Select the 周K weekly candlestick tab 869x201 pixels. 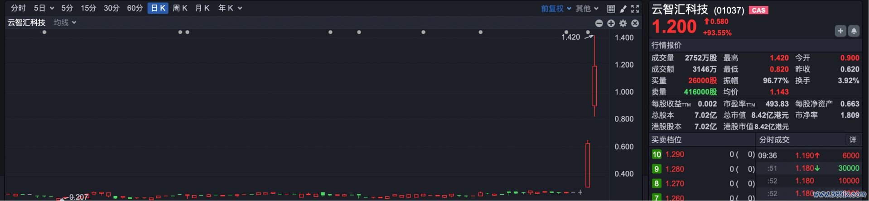tap(180, 8)
